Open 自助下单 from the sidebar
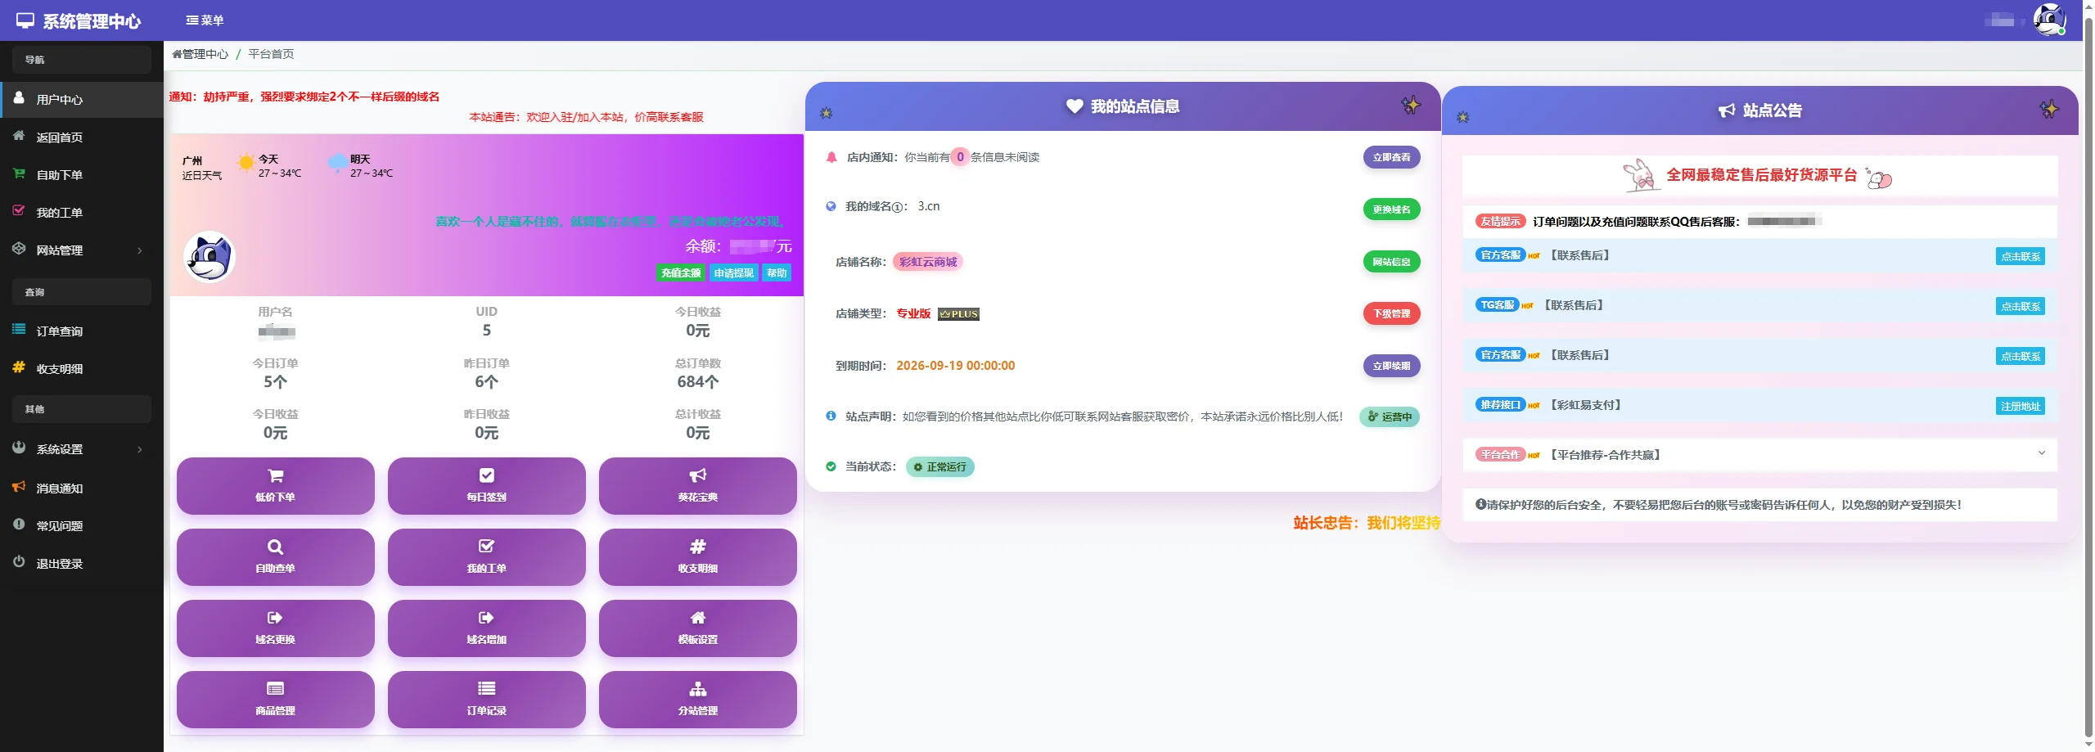This screenshot has width=2095, height=752. pos(58,174)
